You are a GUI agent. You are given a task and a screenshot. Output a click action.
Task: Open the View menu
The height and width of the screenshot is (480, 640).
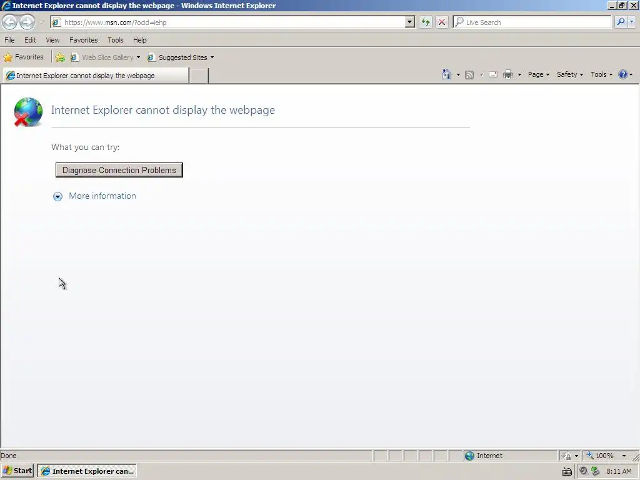[x=52, y=40]
